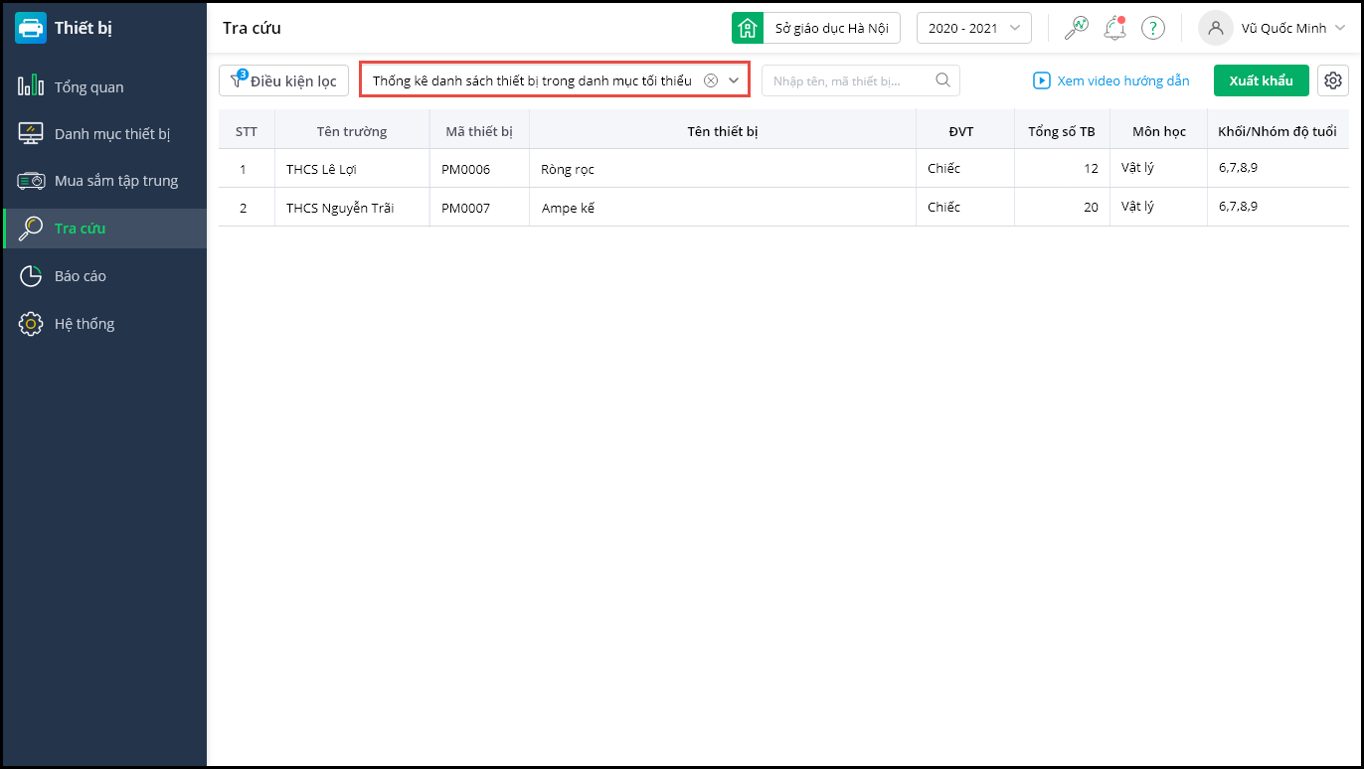This screenshot has height=769, width=1364.
Task: Click the Tra cứu page title
Action: coord(252,28)
